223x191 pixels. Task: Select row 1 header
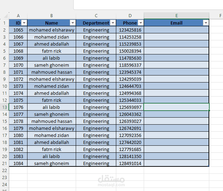pyautogui.click(x=5, y=23)
